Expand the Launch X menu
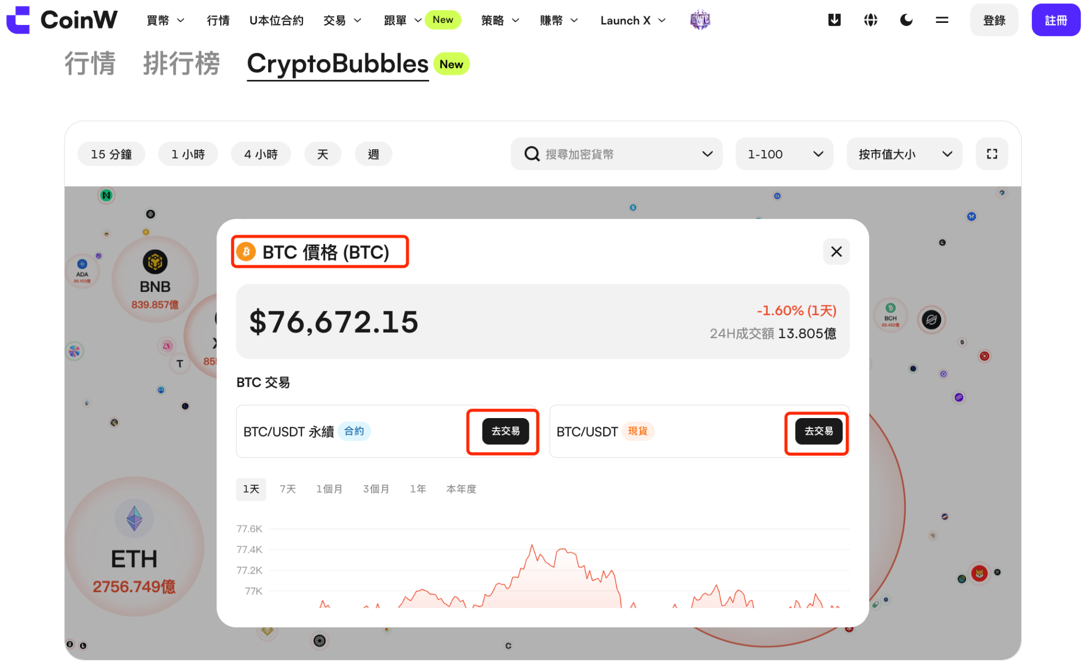Viewport: 1092px width, 662px height. click(x=633, y=20)
